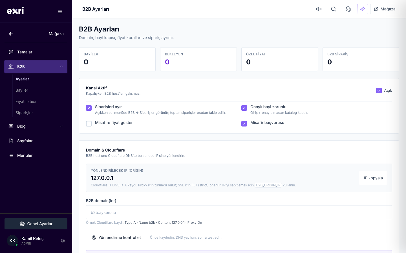
Task: Uncheck the Onaylı bayi zorunlu checkbox
Action: coord(244,108)
